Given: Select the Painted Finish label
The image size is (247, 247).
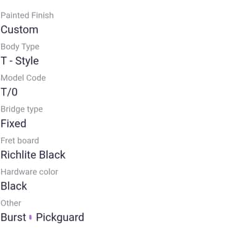Looking at the screenshot, I should tap(27, 15).
